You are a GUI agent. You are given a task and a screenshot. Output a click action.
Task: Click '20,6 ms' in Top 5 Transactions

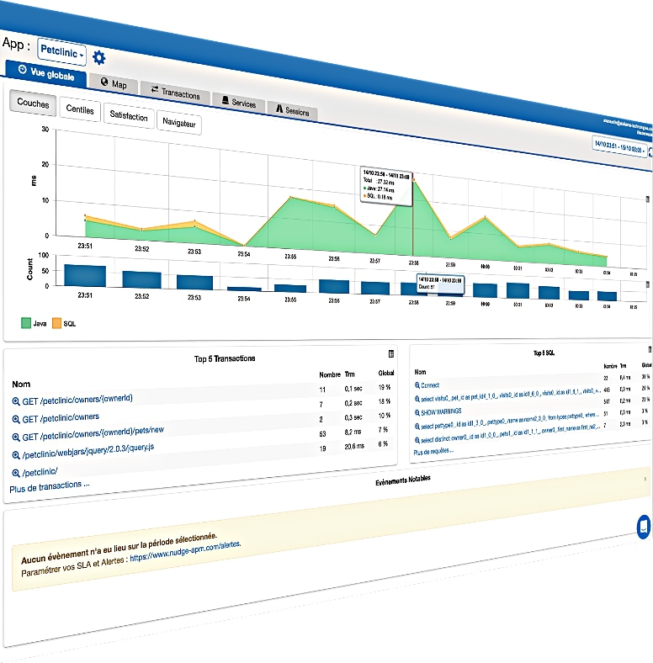(354, 447)
